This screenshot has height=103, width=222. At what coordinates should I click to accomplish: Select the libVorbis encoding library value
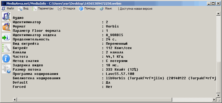(161, 78)
